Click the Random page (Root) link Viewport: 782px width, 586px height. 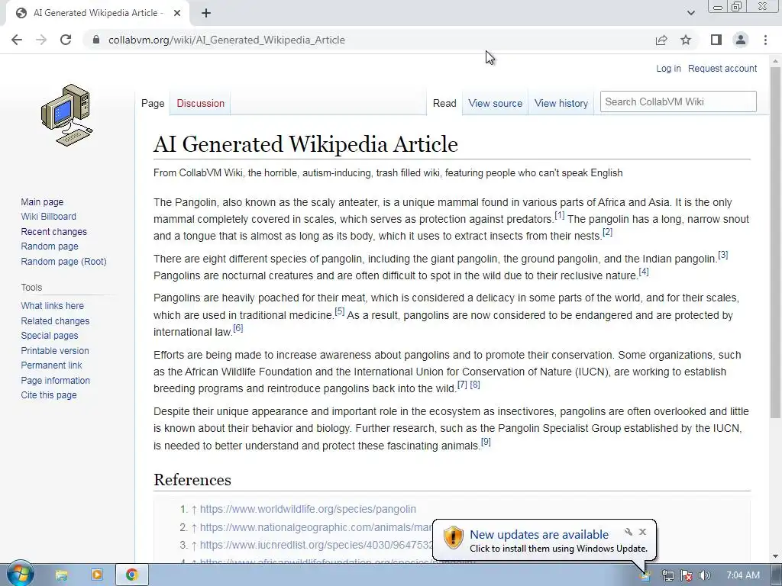click(64, 261)
